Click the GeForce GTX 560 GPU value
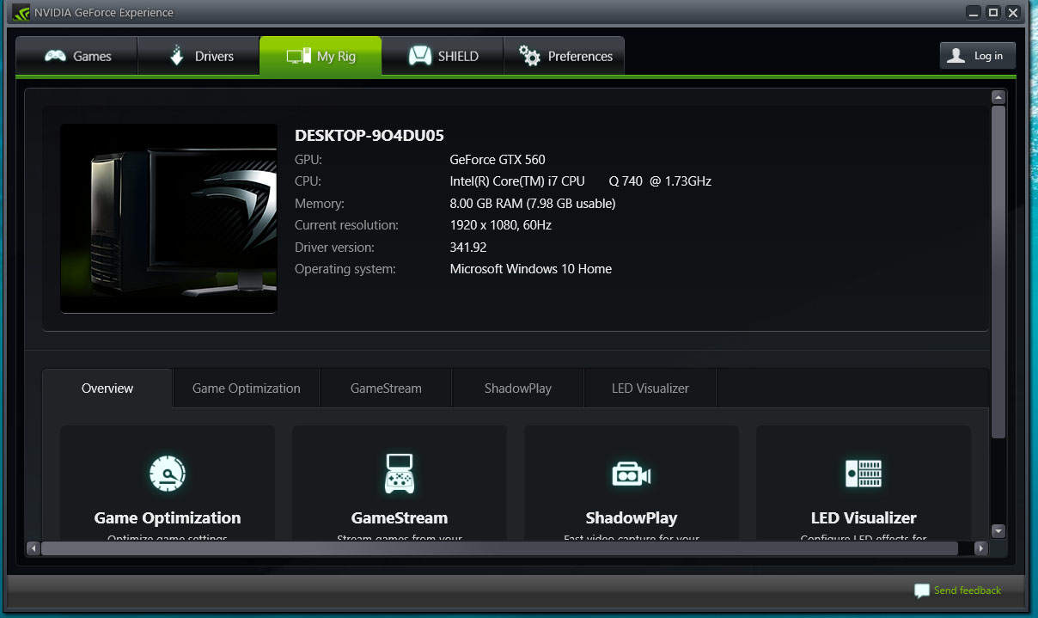The width and height of the screenshot is (1038, 618). click(498, 159)
